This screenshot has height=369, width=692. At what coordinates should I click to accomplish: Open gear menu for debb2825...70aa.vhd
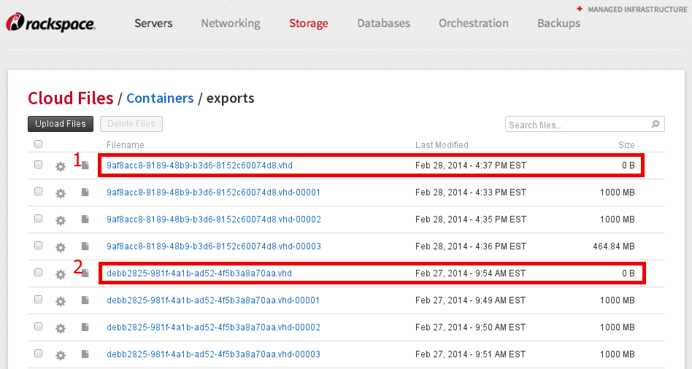coord(61,274)
